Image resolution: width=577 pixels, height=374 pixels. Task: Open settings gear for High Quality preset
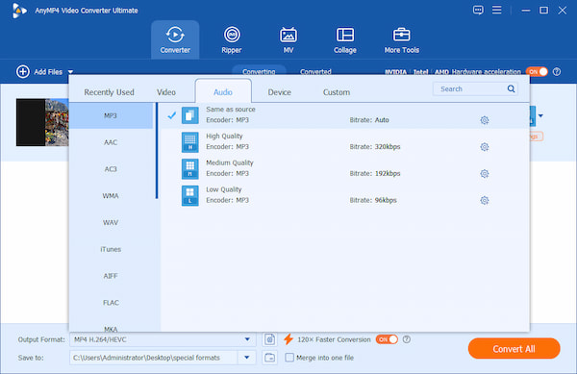pos(485,147)
